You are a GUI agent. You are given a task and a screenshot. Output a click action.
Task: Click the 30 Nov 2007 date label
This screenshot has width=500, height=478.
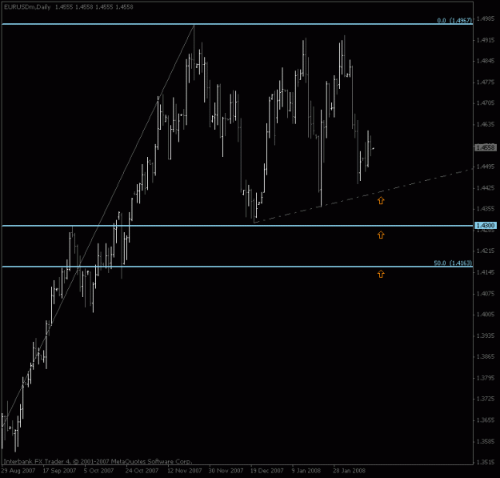(x=226, y=471)
